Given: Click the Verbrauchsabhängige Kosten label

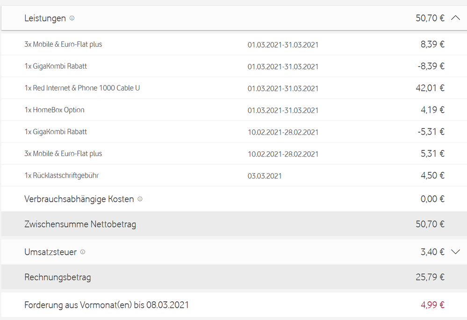Looking at the screenshot, I should click(x=79, y=199).
